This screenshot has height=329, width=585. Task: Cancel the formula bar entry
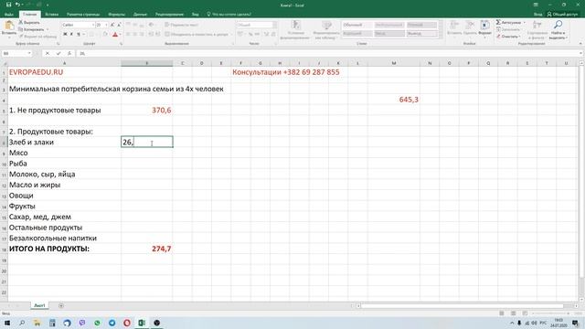click(48, 53)
